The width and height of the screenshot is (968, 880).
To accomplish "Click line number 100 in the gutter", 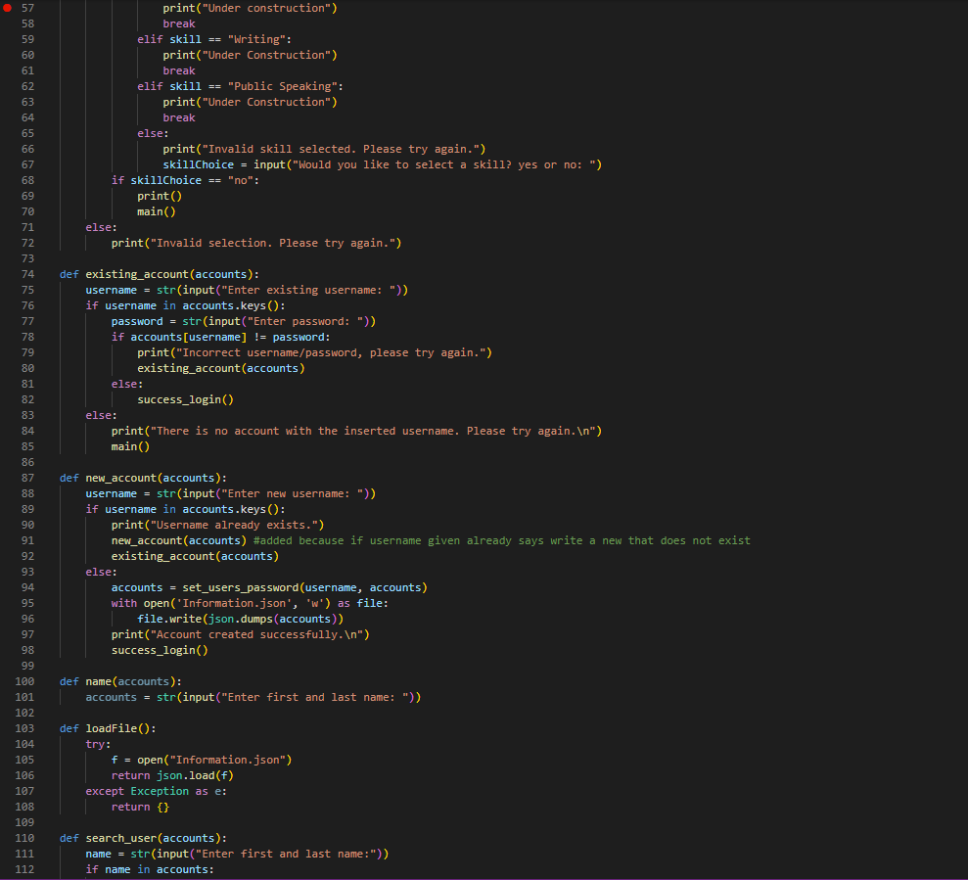I will (24, 681).
